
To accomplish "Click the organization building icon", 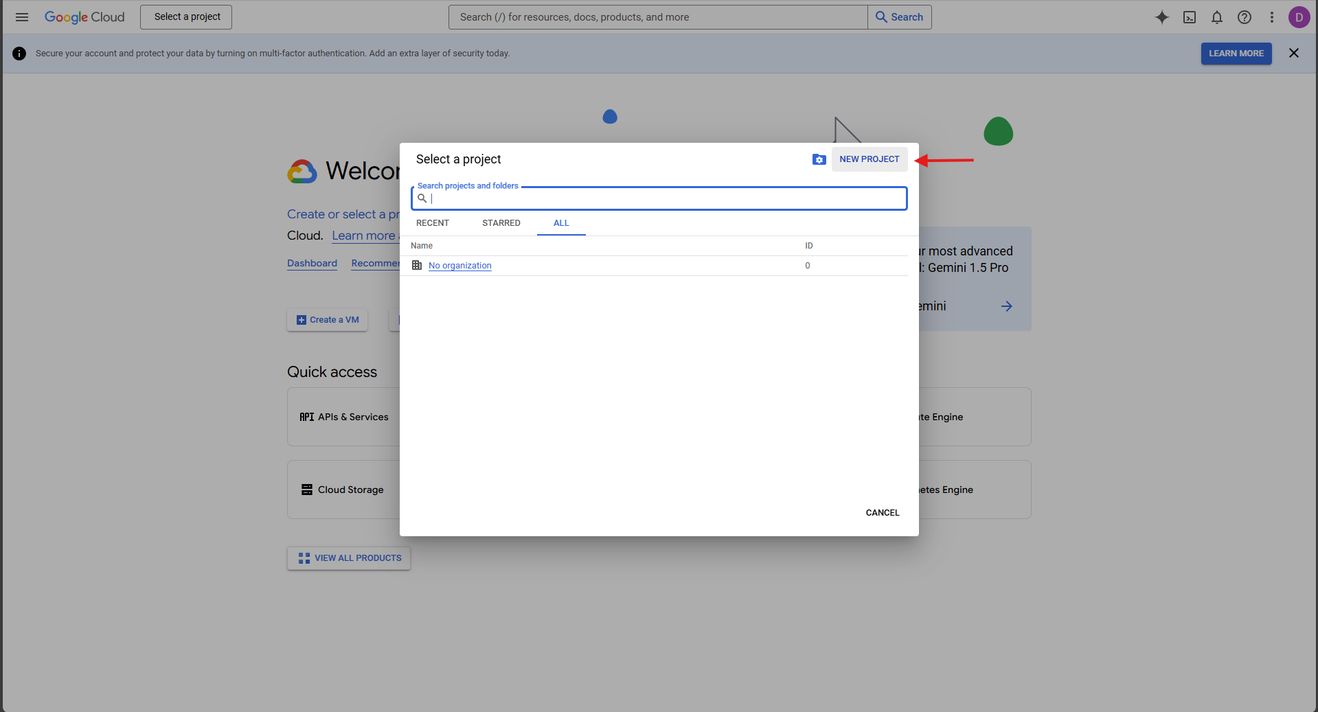I will 417,265.
